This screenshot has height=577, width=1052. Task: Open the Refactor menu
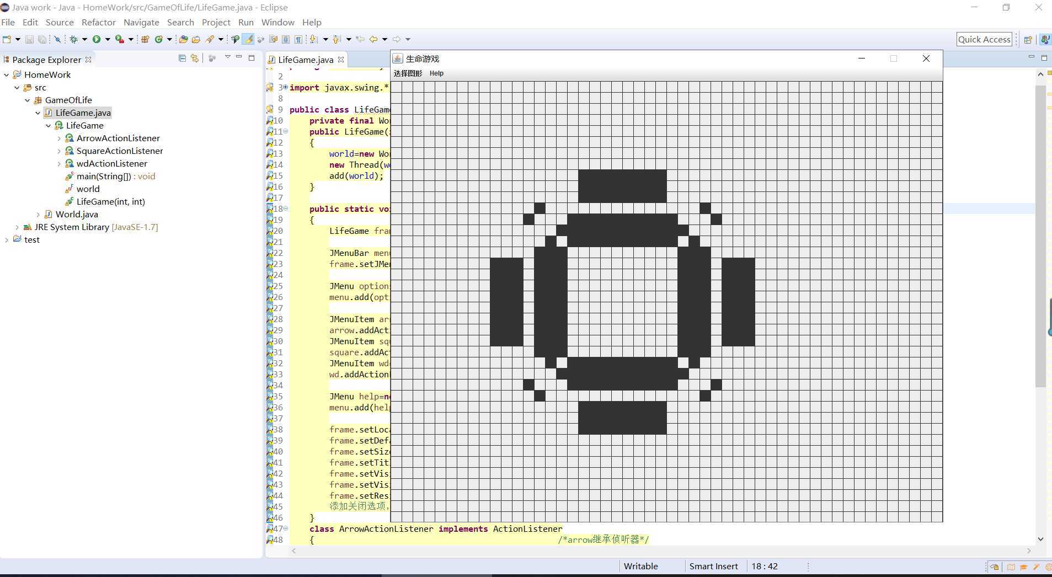coord(98,22)
